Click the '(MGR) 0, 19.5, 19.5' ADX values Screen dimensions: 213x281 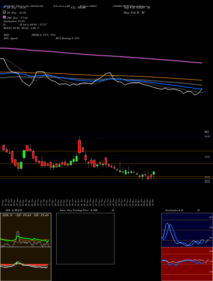43,35
